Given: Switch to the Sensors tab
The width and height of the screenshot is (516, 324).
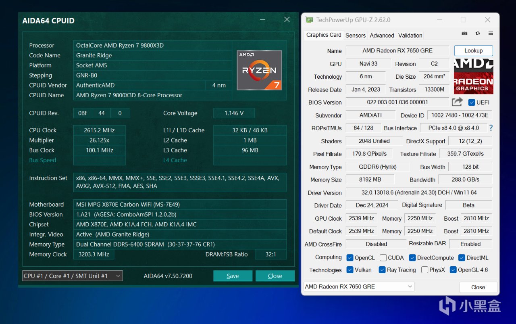Looking at the screenshot, I should coord(356,36).
